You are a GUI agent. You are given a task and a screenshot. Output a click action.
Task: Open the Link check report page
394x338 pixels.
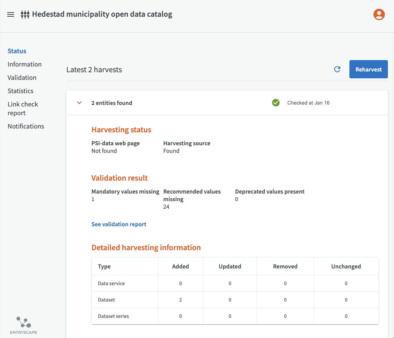point(23,108)
